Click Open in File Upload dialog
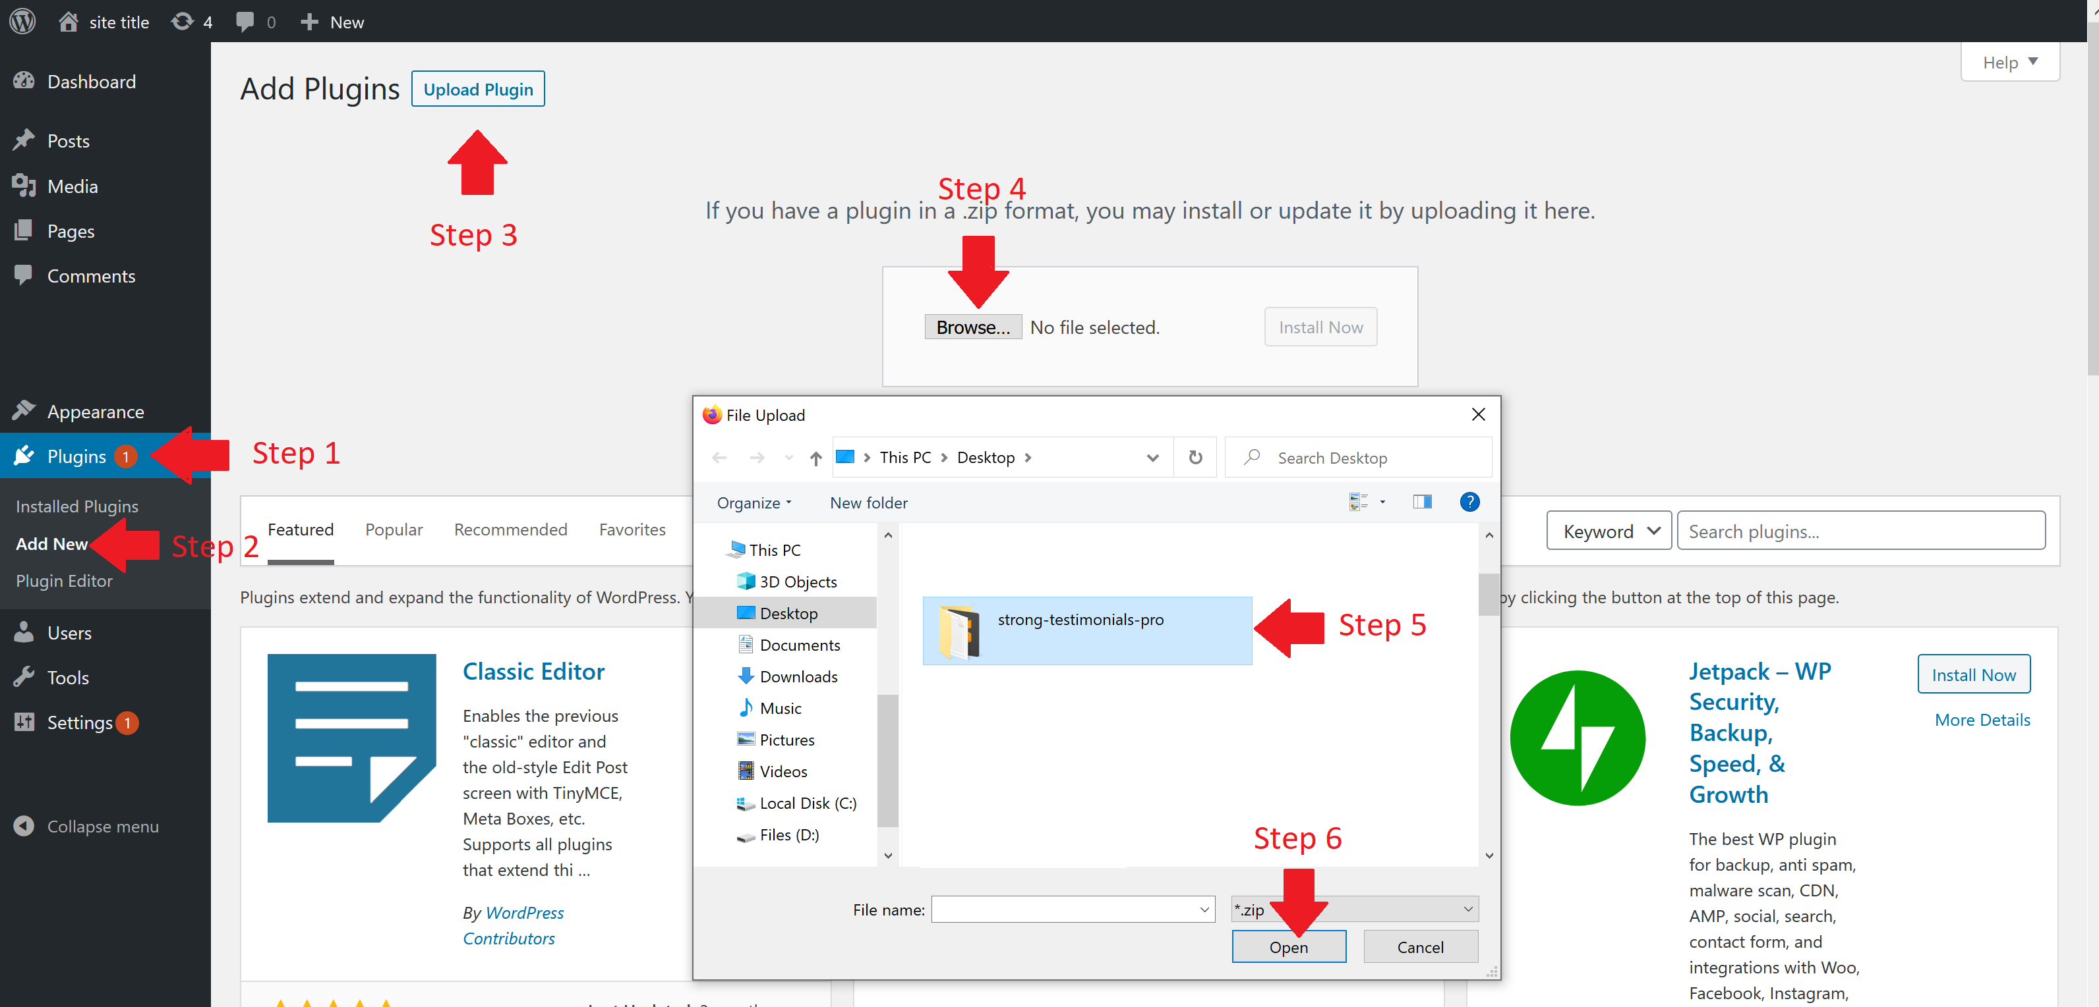 point(1288,947)
